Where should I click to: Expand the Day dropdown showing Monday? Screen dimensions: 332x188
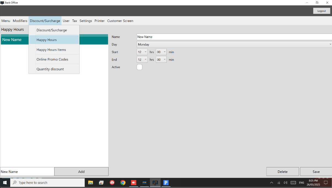click(234, 44)
